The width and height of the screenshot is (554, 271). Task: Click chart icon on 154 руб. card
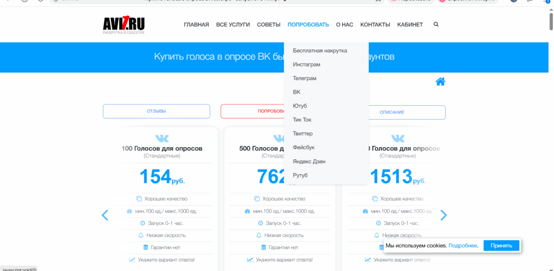point(132,260)
